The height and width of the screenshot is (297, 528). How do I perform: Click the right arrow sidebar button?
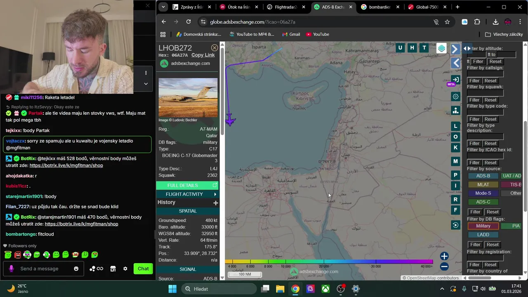pyautogui.click(x=455, y=49)
